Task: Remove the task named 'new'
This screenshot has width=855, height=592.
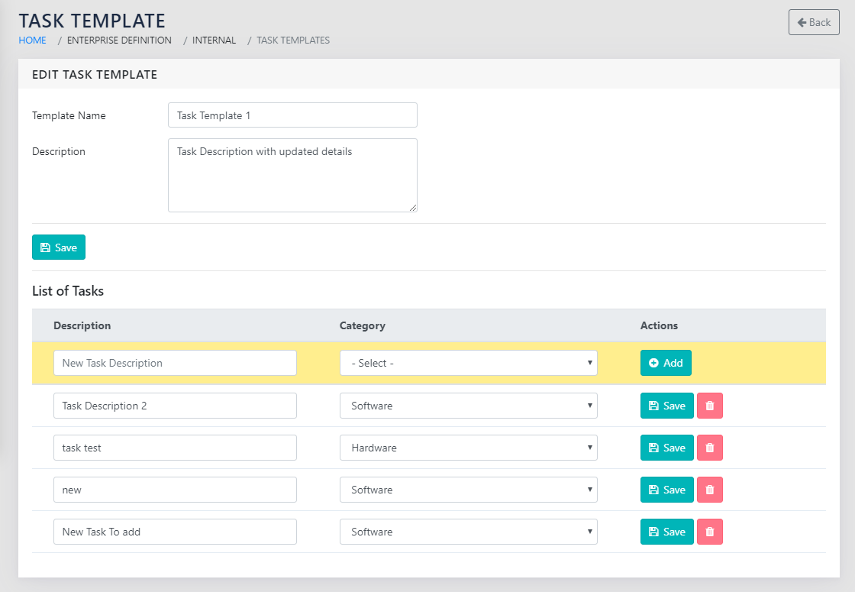Action: [x=709, y=490]
